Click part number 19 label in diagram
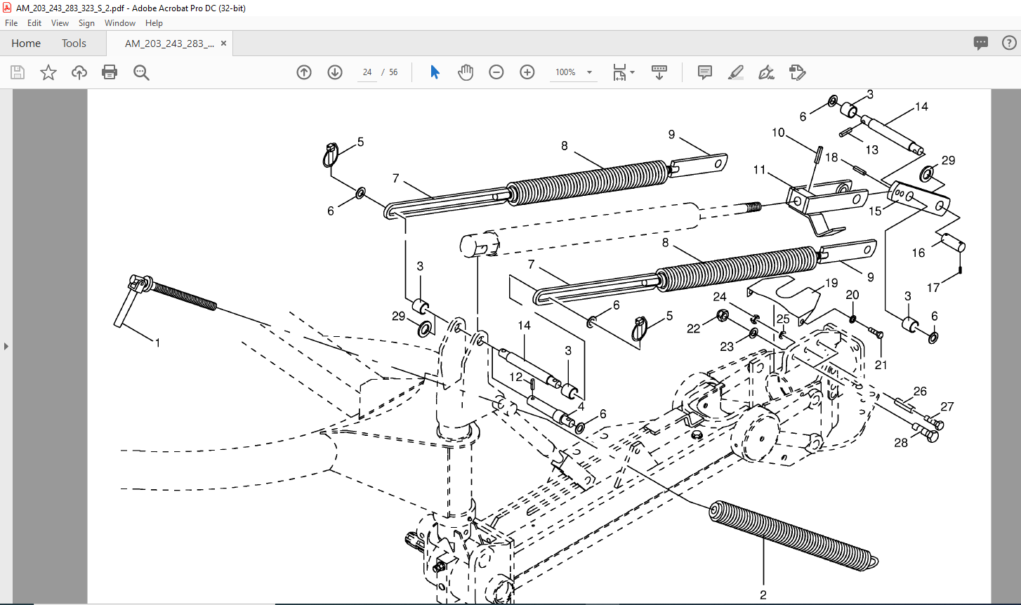Viewport: 1021px width, 605px height. [x=831, y=283]
